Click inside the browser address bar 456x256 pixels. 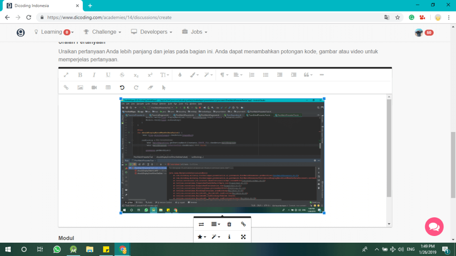(x=178, y=17)
